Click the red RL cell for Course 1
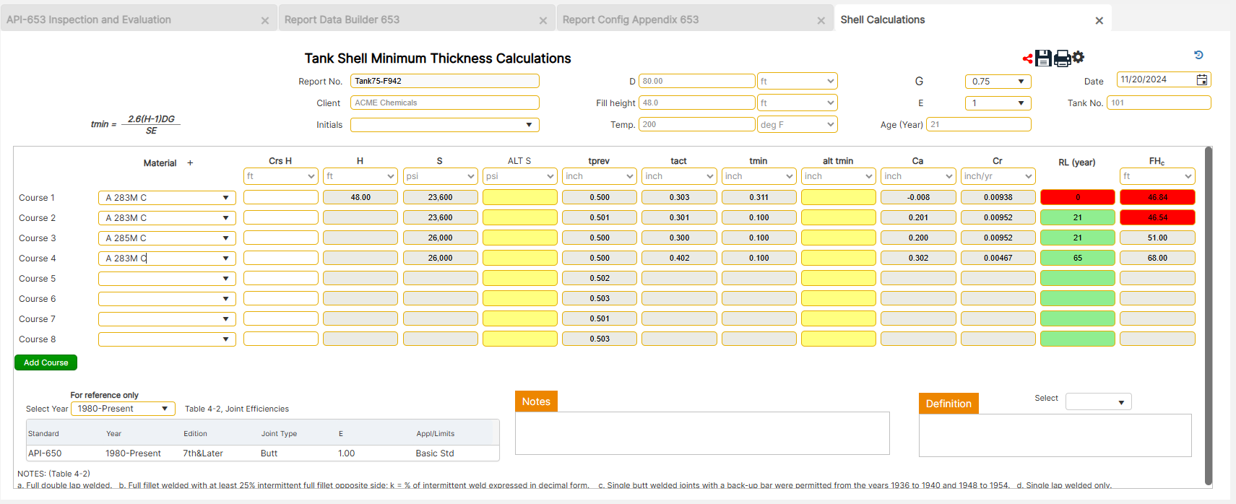 click(x=1077, y=197)
